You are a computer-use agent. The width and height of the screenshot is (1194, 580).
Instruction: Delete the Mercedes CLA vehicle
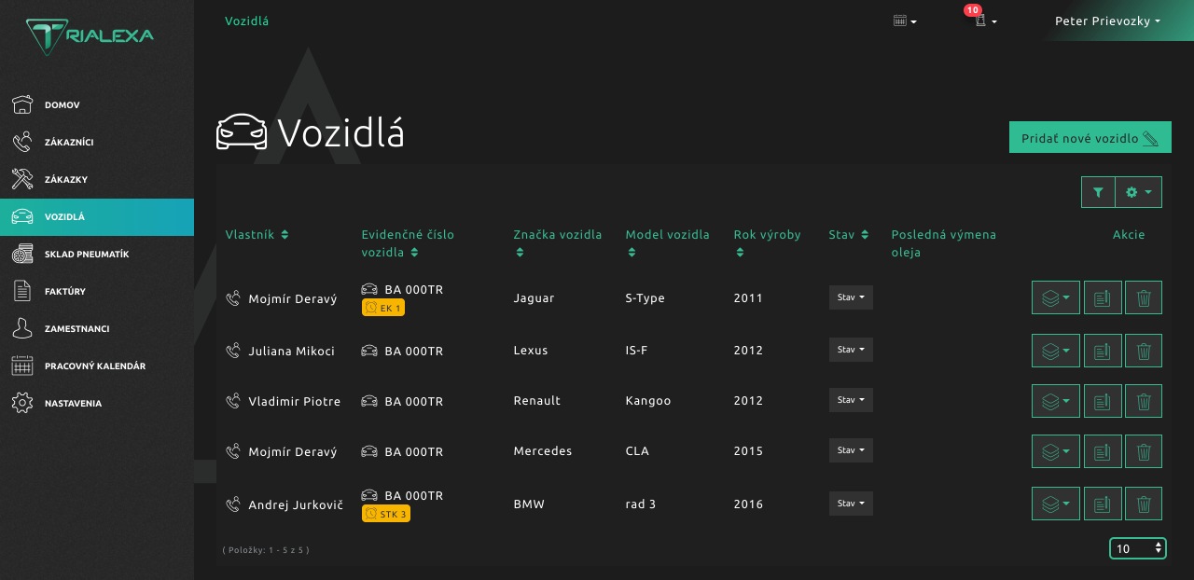[1144, 451]
